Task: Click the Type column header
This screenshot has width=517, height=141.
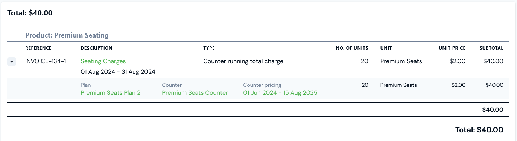Action: (x=209, y=48)
